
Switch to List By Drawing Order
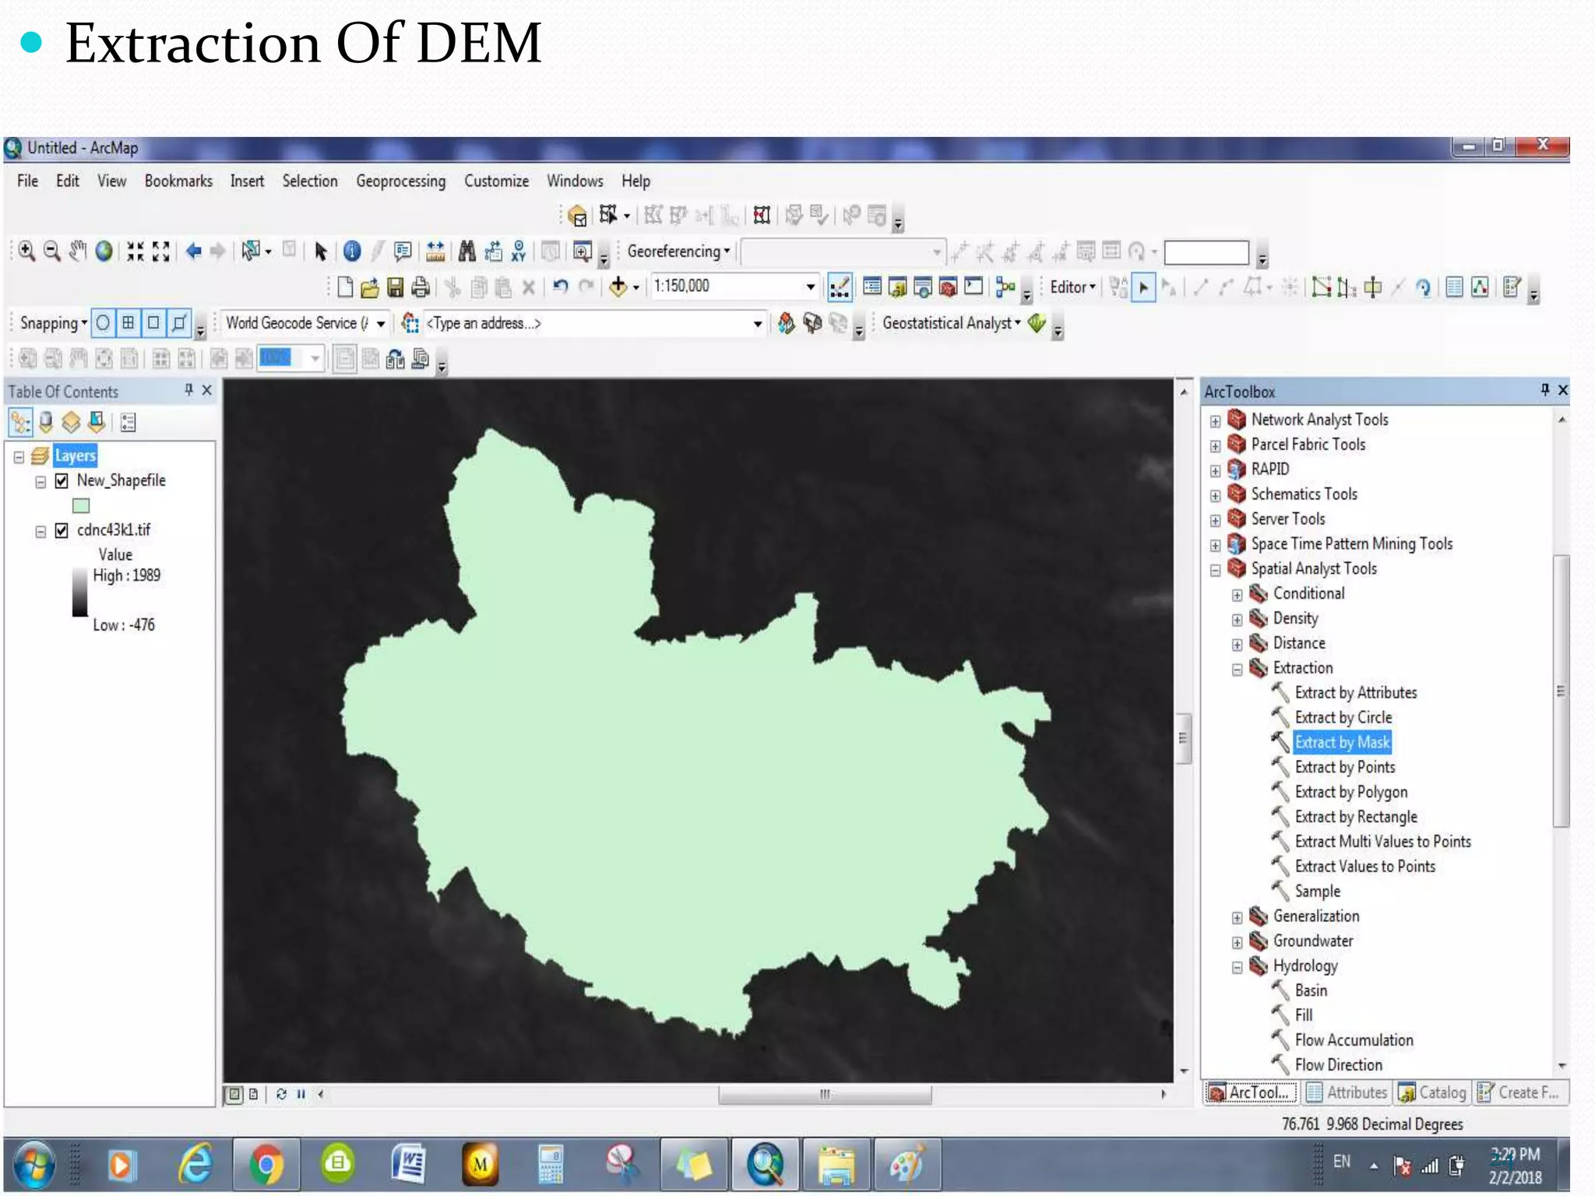click(20, 423)
